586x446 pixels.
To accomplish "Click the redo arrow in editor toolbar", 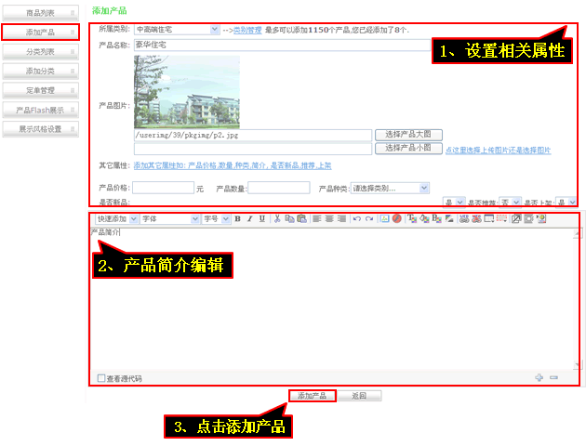I will pos(369,219).
